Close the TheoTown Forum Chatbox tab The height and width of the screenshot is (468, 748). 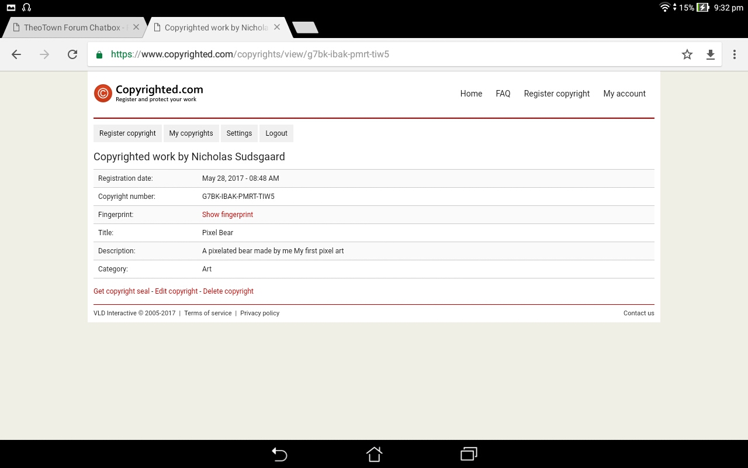click(x=136, y=27)
